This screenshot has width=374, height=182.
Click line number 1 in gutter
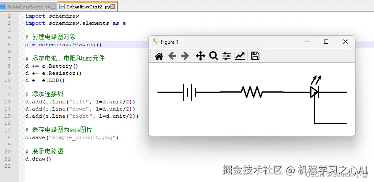pyautogui.click(x=9, y=16)
